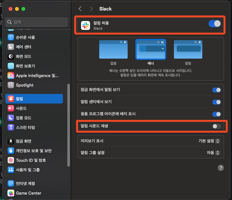Open 미리보기 표시 dropdown 기본 설정

[209, 141]
